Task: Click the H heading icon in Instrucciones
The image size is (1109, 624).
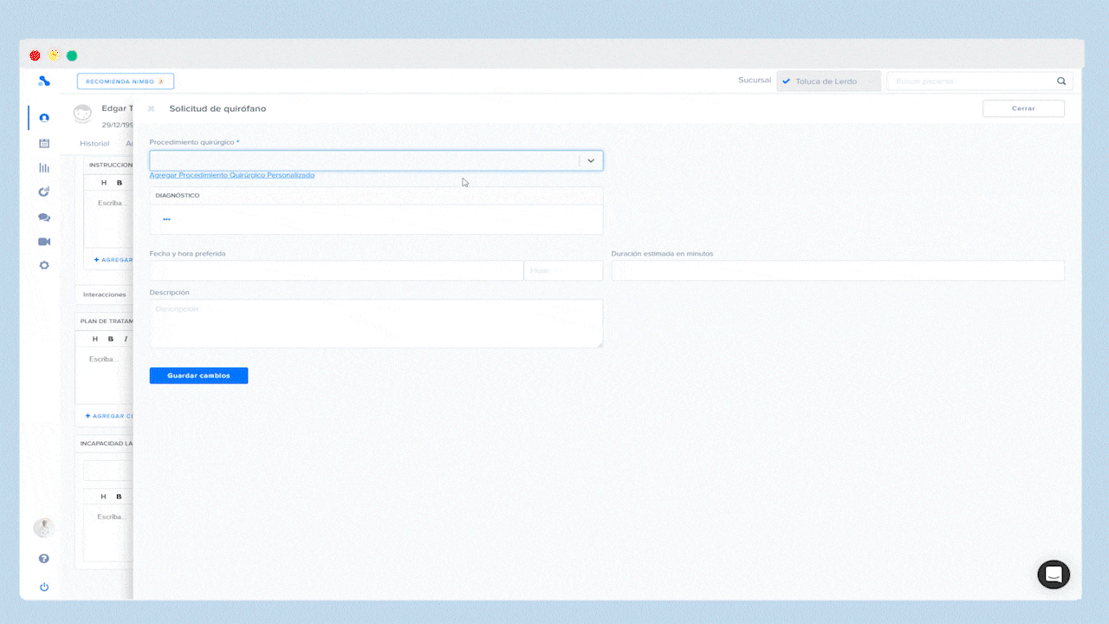Action: (104, 183)
